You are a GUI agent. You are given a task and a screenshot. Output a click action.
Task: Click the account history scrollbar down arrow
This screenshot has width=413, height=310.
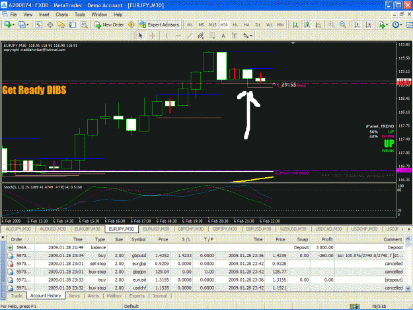pos(408,288)
